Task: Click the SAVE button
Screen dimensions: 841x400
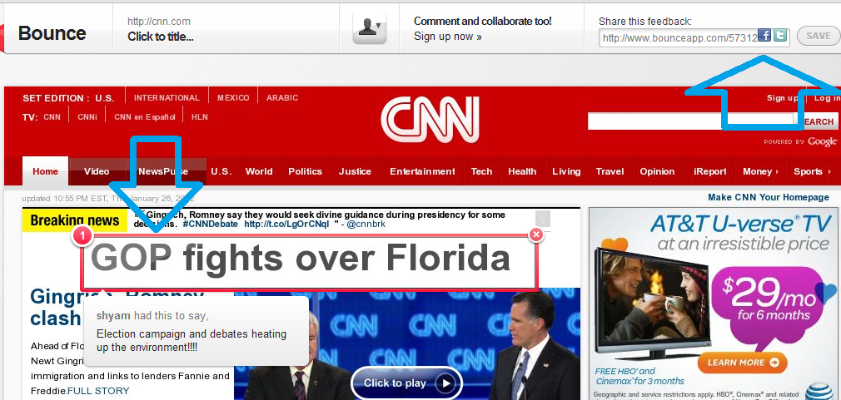Action: (818, 36)
